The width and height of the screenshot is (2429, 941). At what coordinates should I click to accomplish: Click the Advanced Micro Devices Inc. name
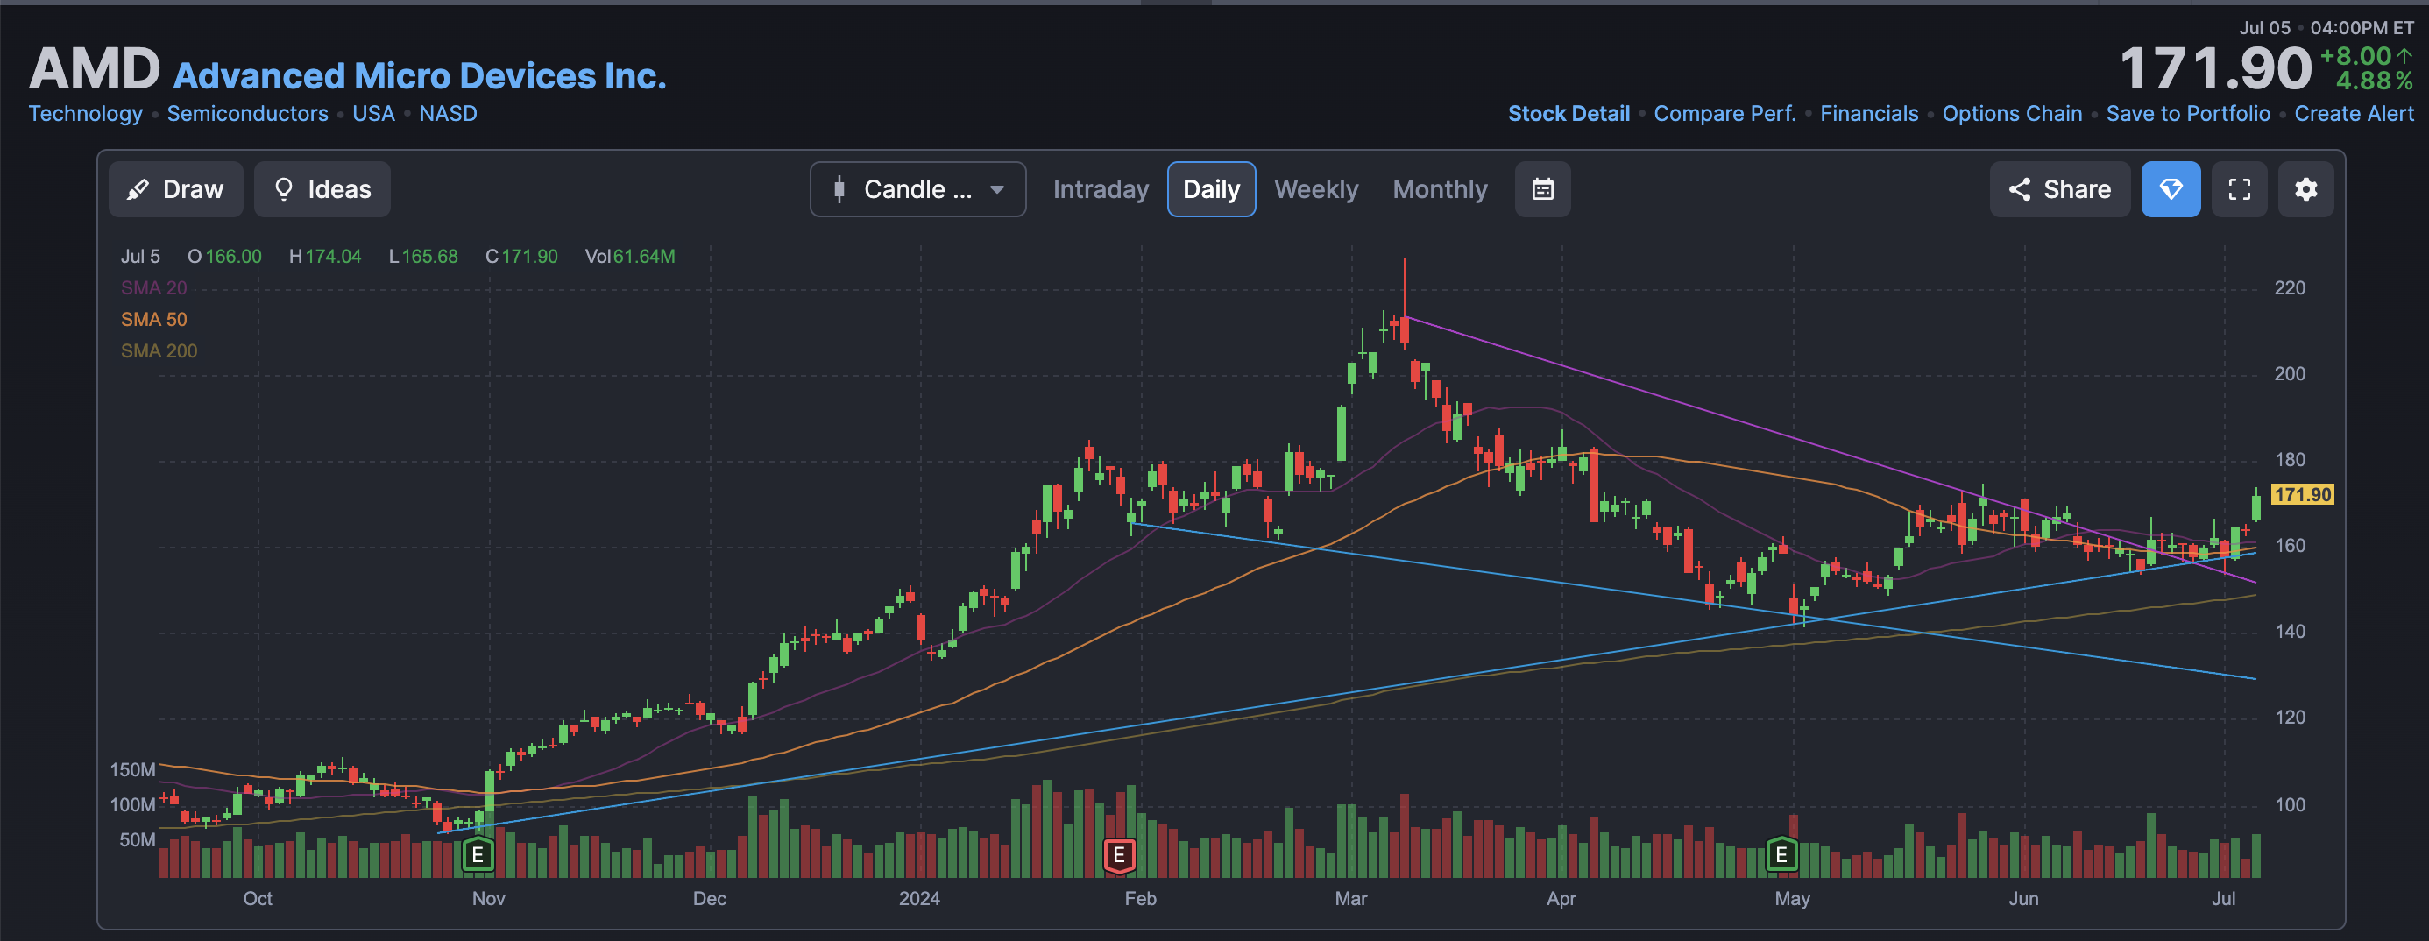pyautogui.click(x=420, y=75)
